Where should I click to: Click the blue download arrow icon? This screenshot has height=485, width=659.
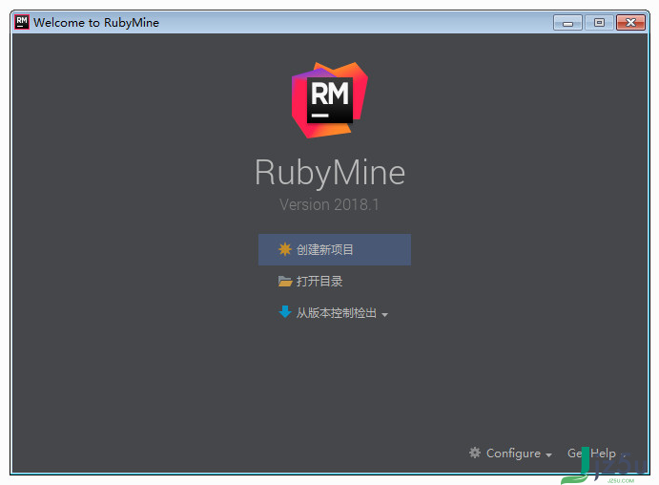[x=285, y=311]
